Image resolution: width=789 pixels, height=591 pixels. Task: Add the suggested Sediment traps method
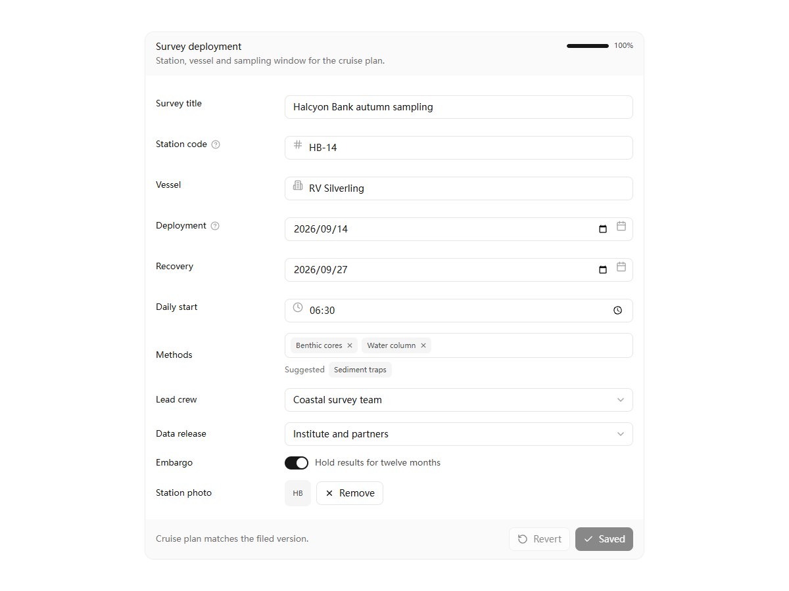[360, 370]
